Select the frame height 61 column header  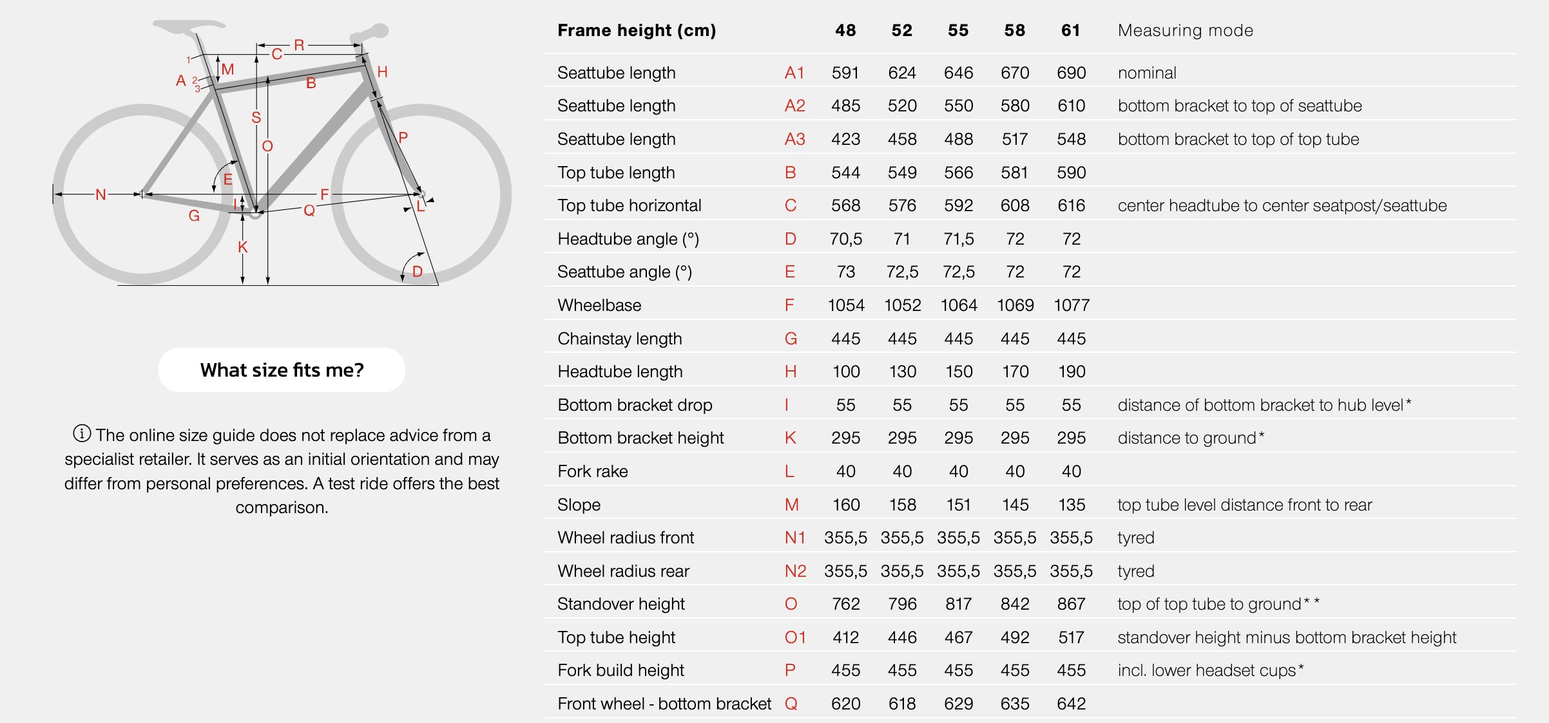click(1071, 30)
